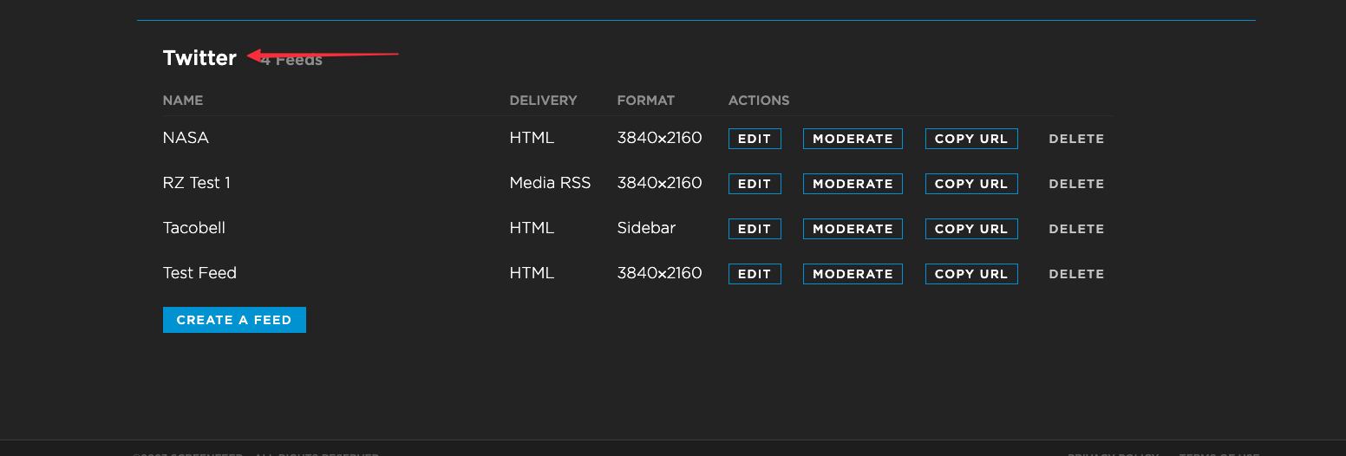Edit the Test Feed entry
Image resolution: width=1346 pixels, height=456 pixels.
(755, 274)
